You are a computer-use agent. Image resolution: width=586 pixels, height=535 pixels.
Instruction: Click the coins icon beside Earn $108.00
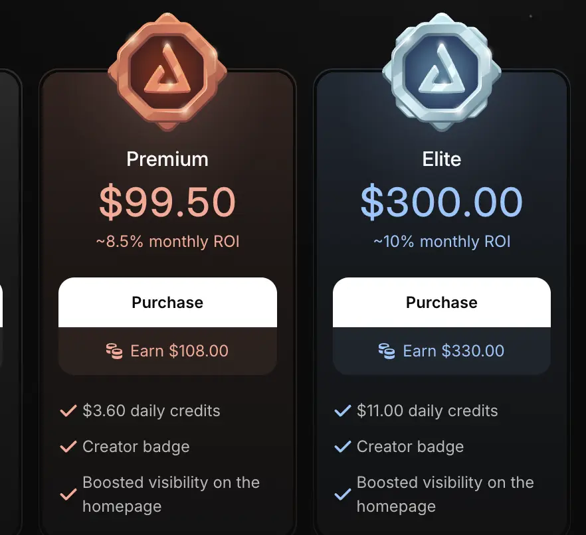(114, 351)
